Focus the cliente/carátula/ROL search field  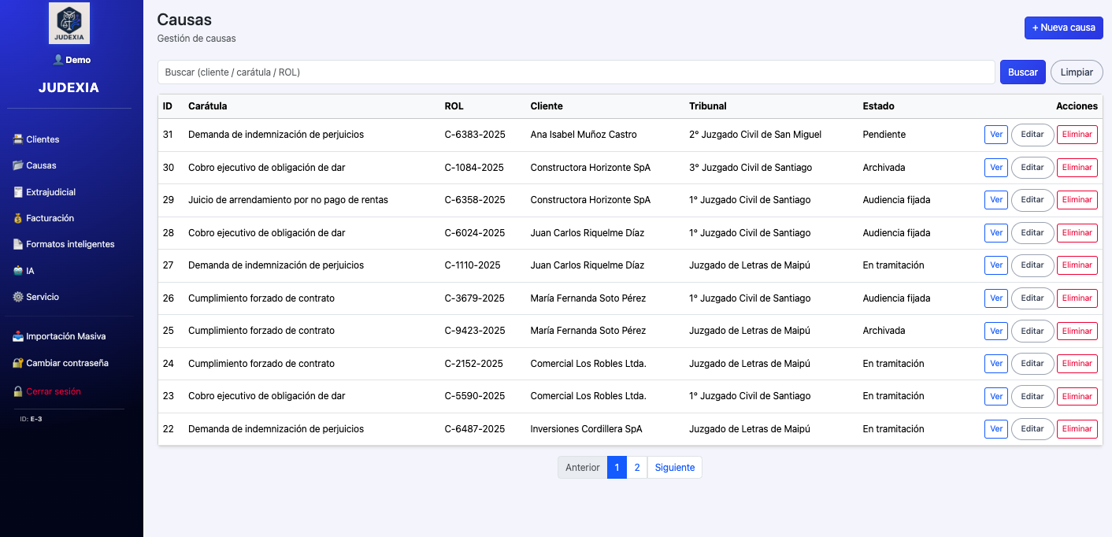tap(576, 72)
